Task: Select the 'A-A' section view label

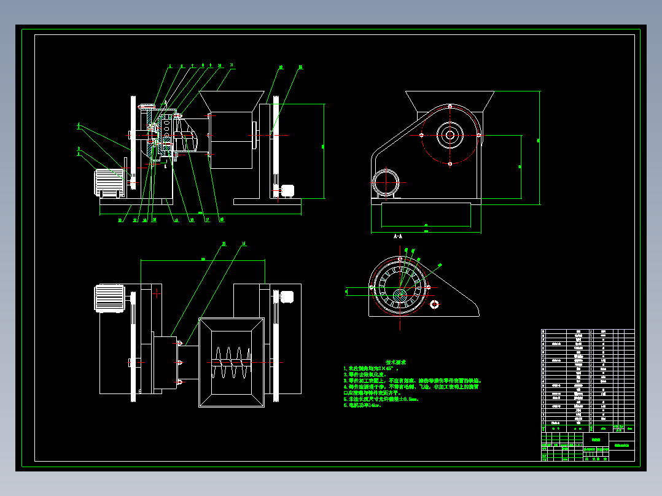Action: click(x=398, y=236)
